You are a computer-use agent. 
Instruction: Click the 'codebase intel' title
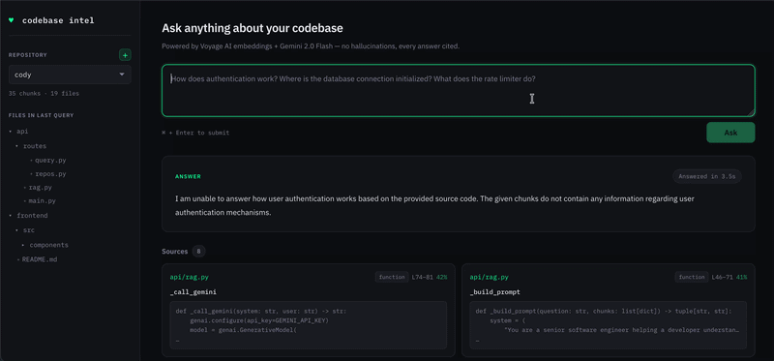pos(58,20)
